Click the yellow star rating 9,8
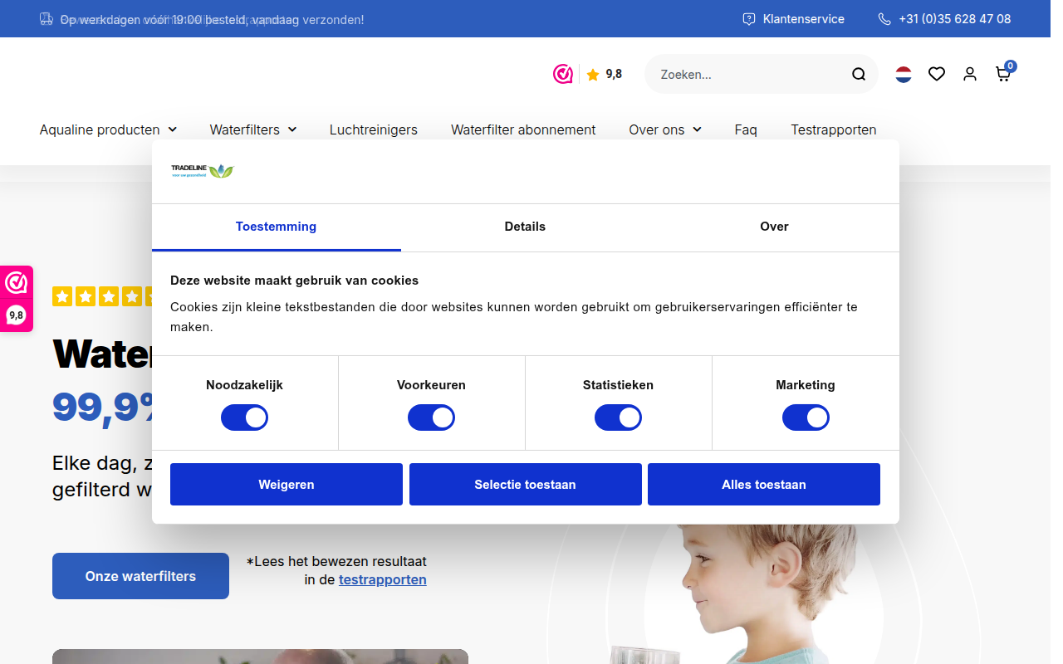The height and width of the screenshot is (664, 1063). [x=605, y=75]
